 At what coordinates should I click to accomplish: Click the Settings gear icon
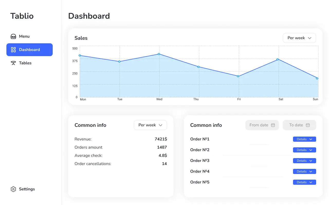[x=13, y=189]
